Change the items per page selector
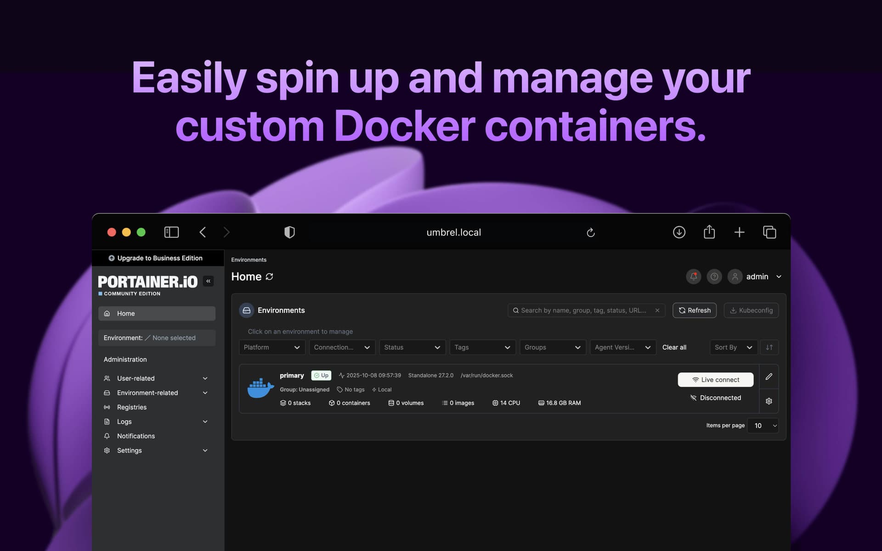Image resolution: width=882 pixels, height=551 pixels. 763,426
